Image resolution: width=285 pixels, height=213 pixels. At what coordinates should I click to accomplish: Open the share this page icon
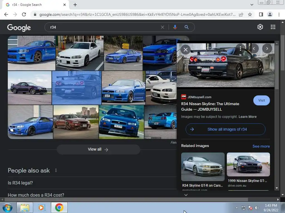click(x=241, y=14)
